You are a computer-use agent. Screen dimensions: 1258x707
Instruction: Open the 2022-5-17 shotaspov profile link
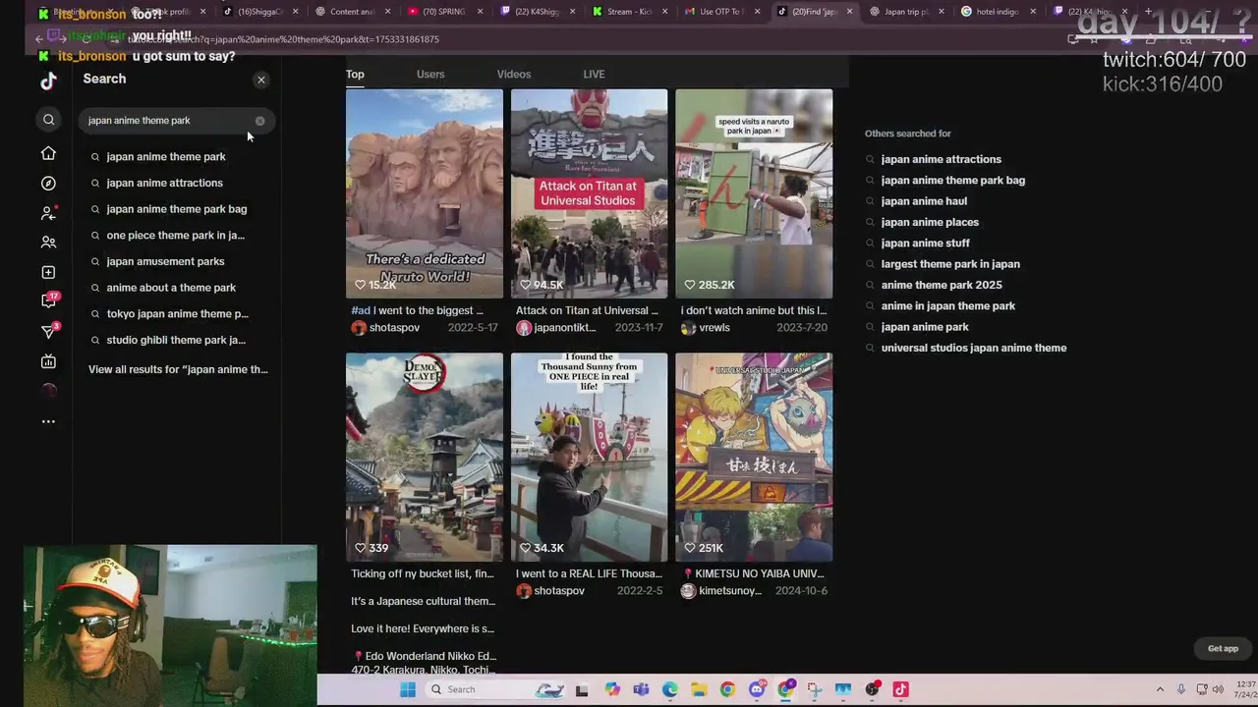pos(385,328)
